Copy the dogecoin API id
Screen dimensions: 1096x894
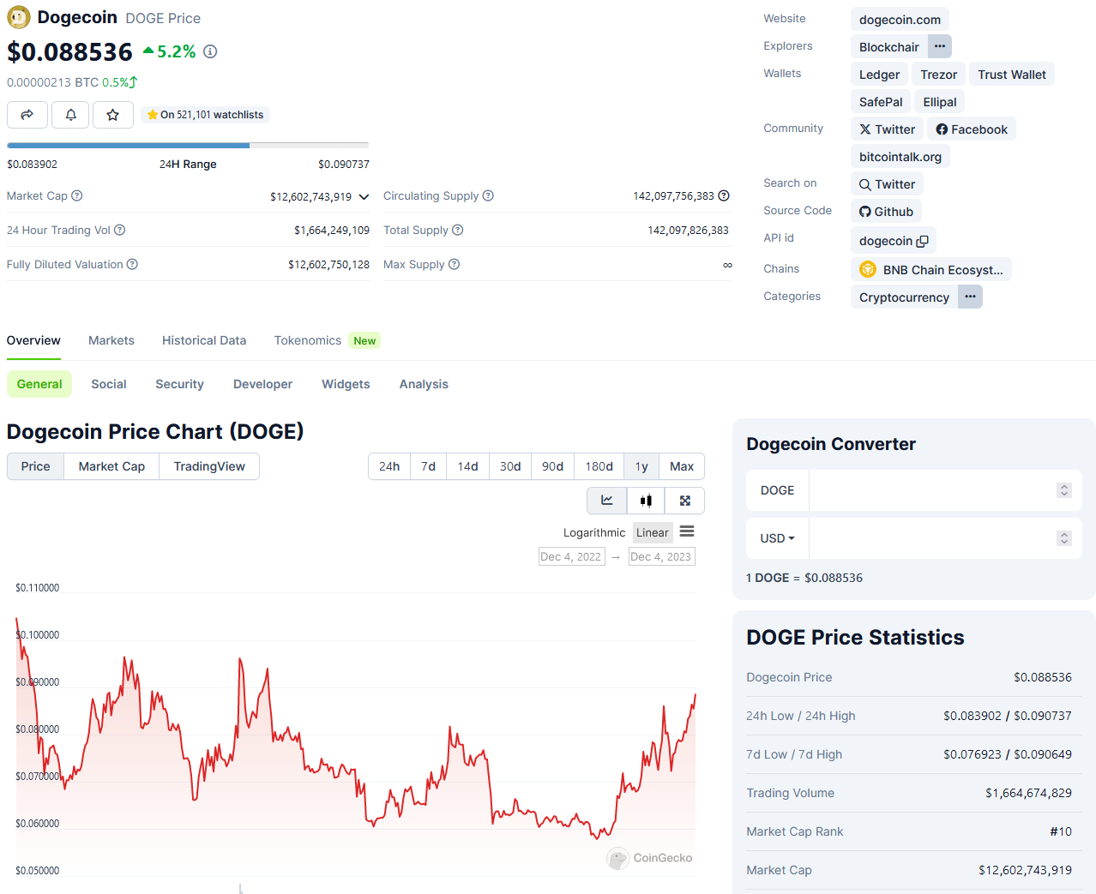coord(923,242)
